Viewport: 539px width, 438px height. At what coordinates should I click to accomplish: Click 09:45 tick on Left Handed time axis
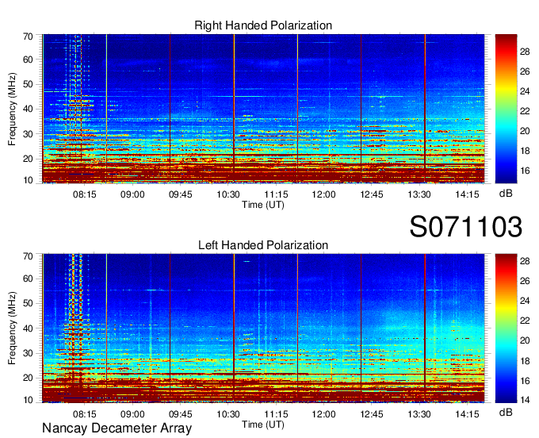(180, 414)
